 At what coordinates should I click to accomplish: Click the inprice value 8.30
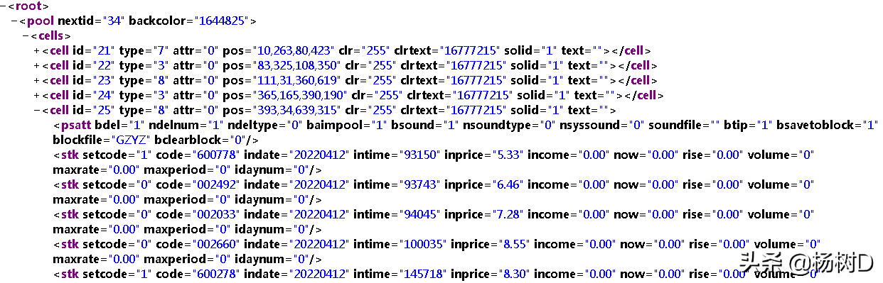(x=515, y=274)
